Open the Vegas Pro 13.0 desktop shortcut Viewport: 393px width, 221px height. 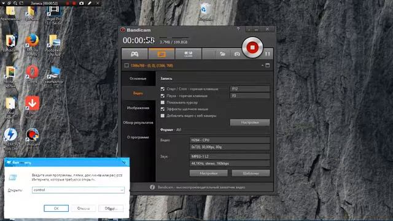53,15
